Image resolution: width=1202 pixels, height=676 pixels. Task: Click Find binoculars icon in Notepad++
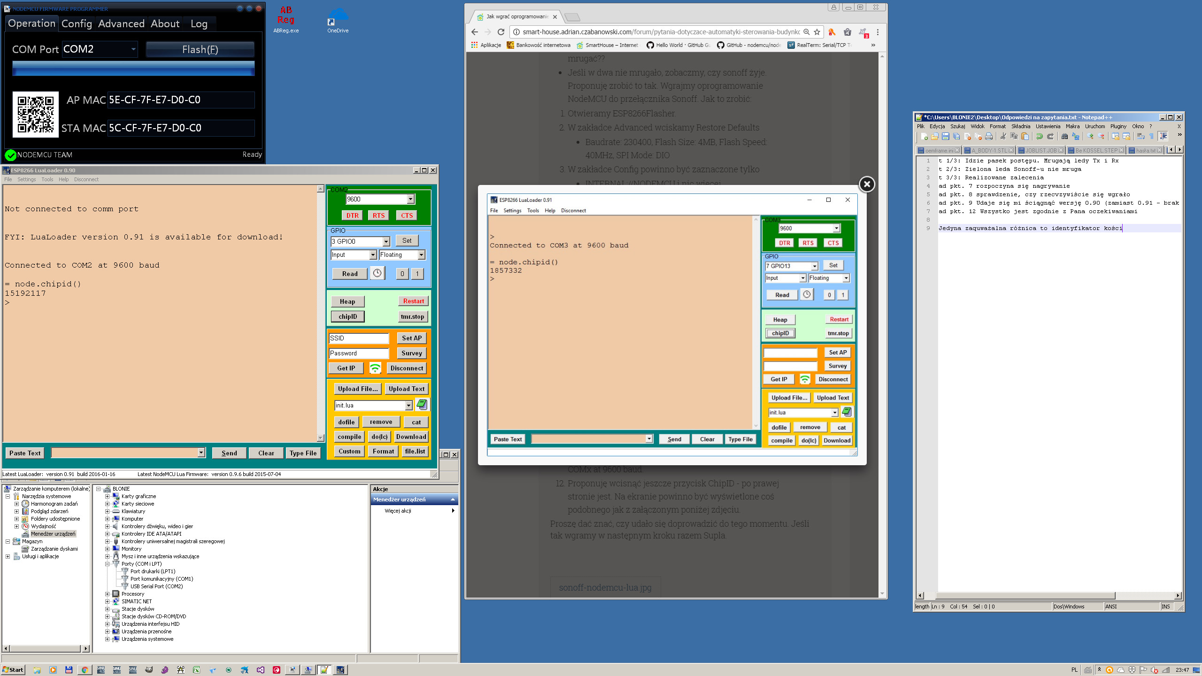[x=1064, y=136]
